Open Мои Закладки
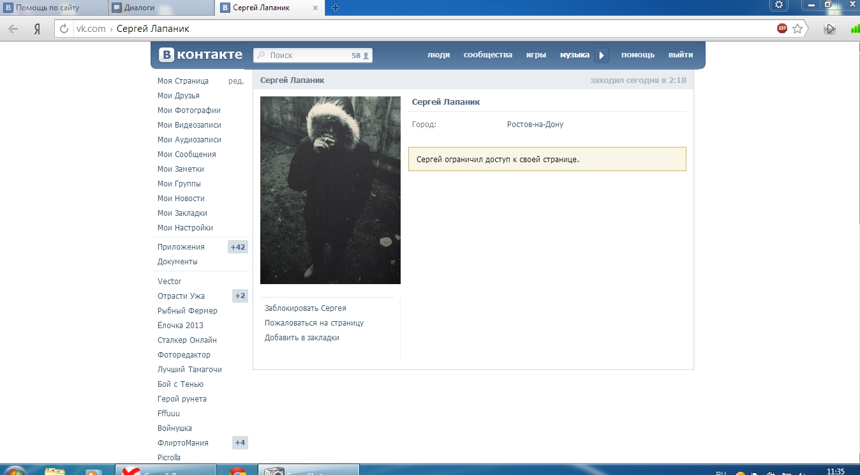Image resolution: width=860 pixels, height=475 pixels. (182, 213)
